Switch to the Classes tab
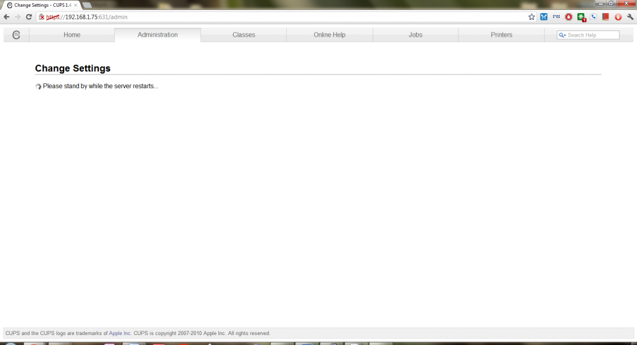Screen dimensions: 637x345 (244, 35)
